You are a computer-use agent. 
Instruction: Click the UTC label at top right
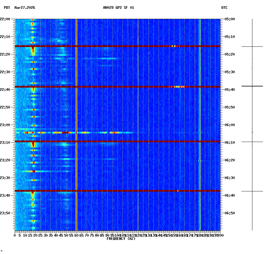click(x=225, y=8)
